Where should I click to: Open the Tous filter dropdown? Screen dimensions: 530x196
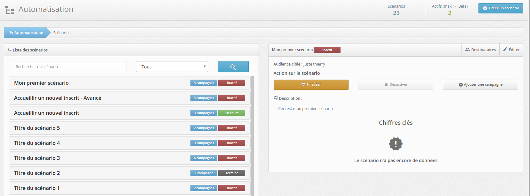coord(172,67)
